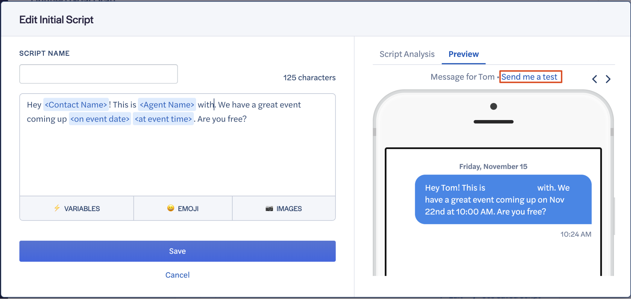
Task: Open the Variables picker
Action: (77, 208)
